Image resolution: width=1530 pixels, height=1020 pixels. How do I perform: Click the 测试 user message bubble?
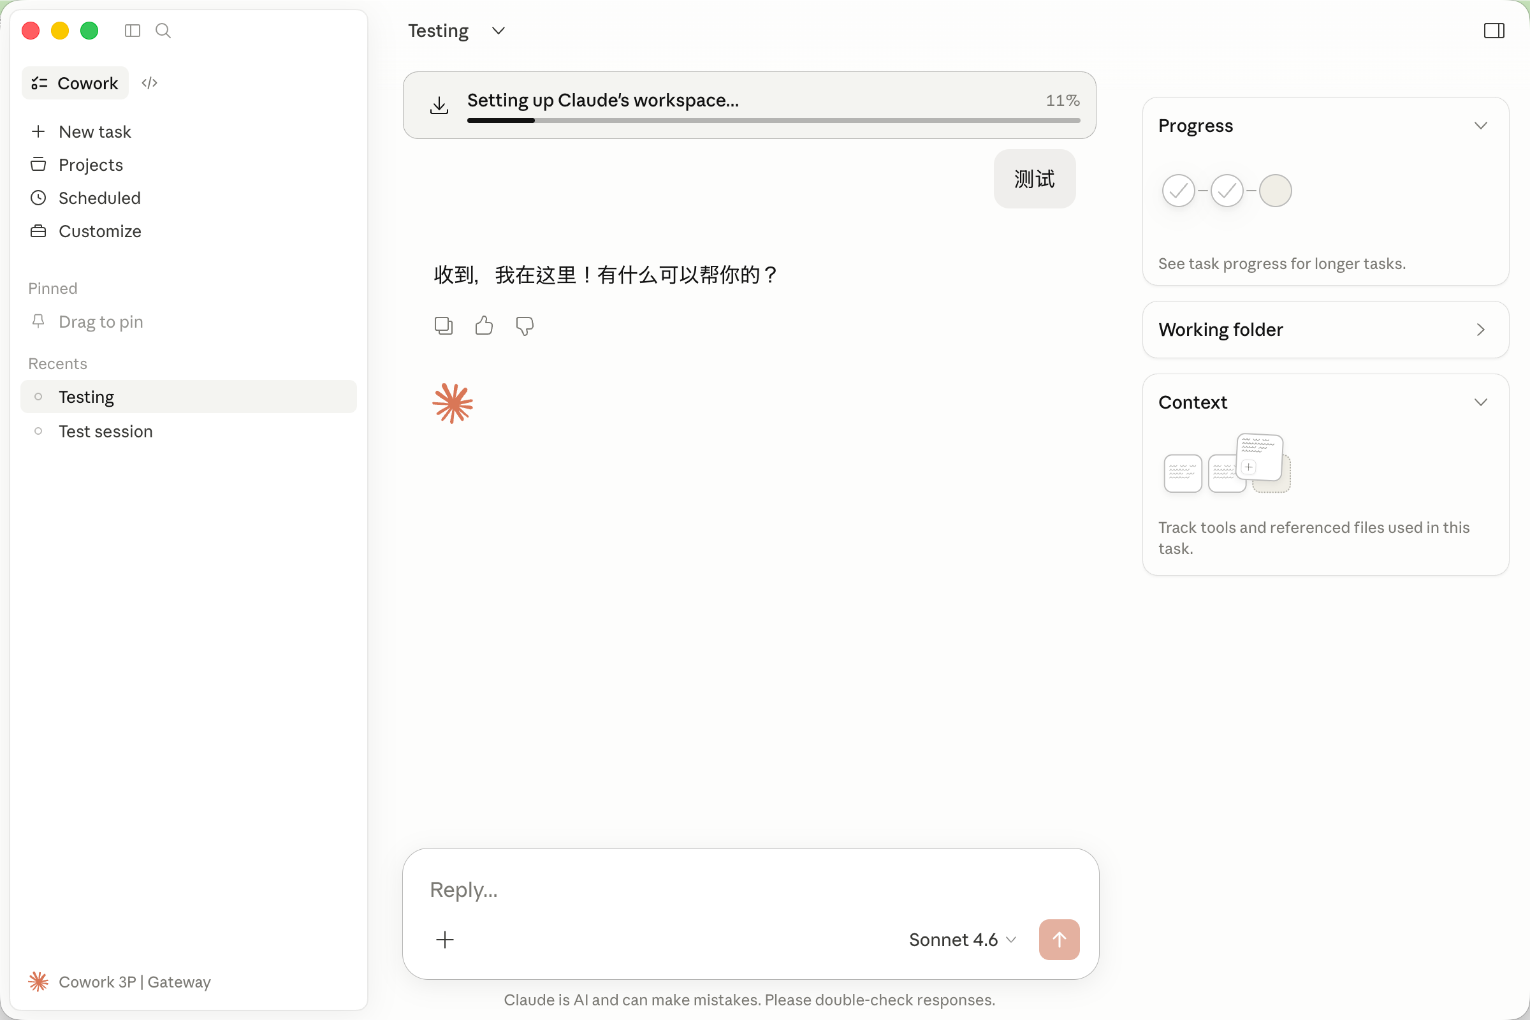(x=1034, y=179)
